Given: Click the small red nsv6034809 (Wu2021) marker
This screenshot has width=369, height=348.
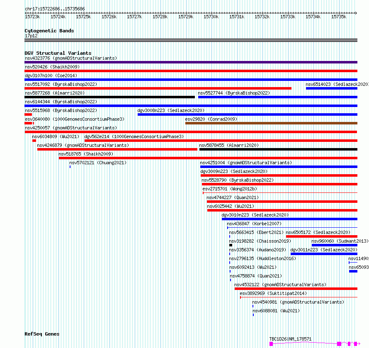Looking at the screenshot, I should point(34,141).
